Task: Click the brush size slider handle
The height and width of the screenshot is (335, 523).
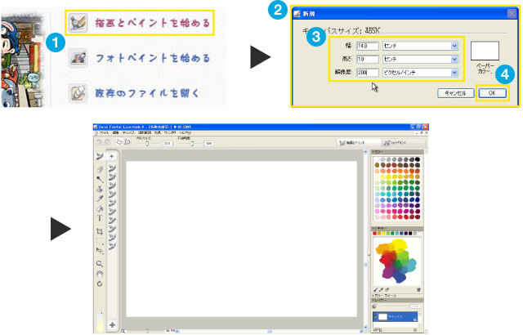Action: pyautogui.click(x=147, y=143)
